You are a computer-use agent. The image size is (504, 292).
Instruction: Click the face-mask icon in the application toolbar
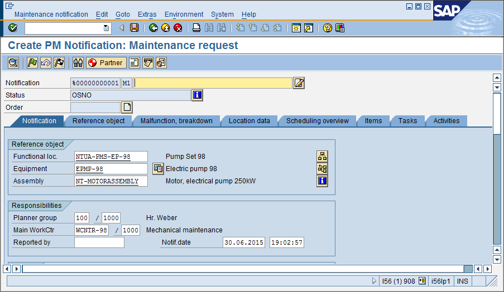pos(161,62)
